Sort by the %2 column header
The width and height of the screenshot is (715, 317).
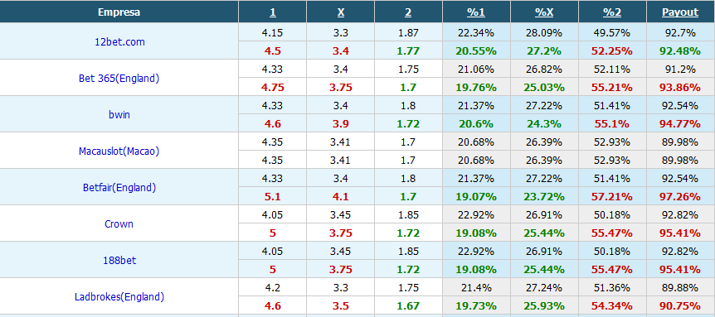pyautogui.click(x=612, y=12)
